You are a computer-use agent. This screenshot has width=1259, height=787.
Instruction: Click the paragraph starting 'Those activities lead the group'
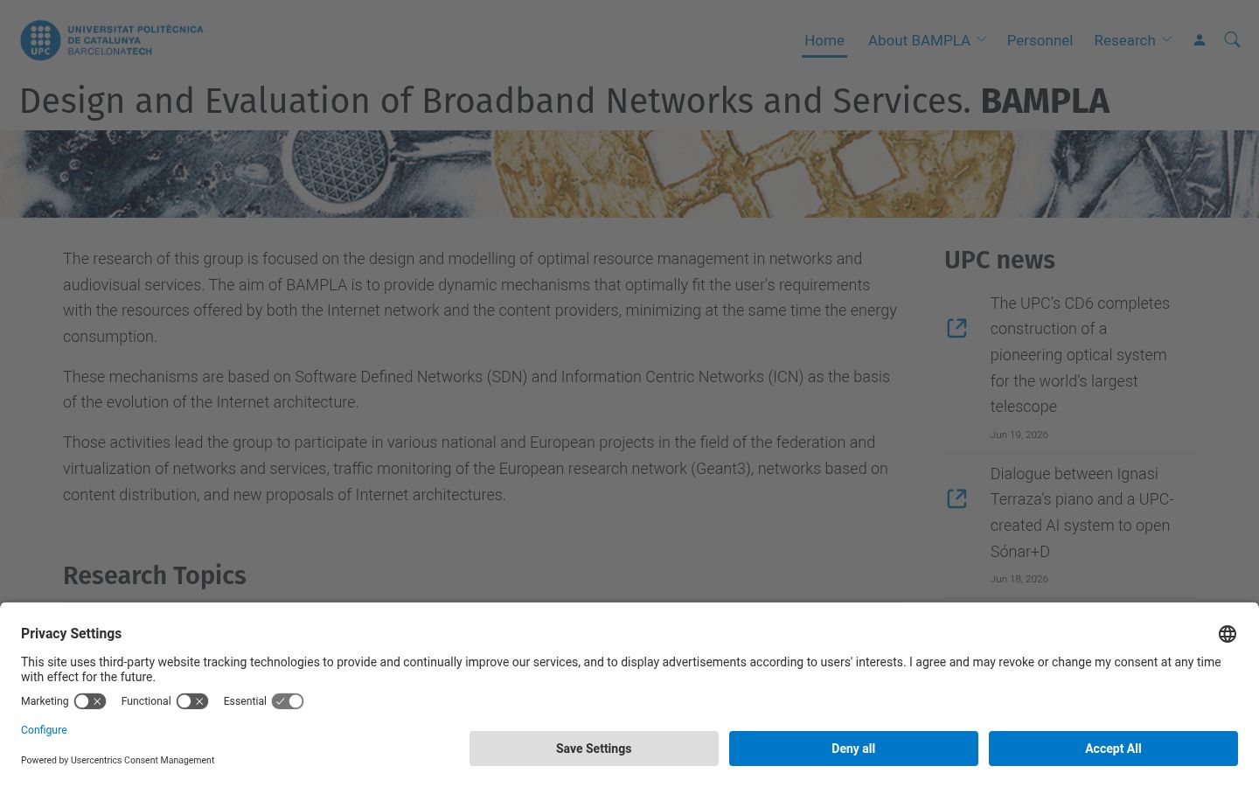pyautogui.click(x=476, y=469)
